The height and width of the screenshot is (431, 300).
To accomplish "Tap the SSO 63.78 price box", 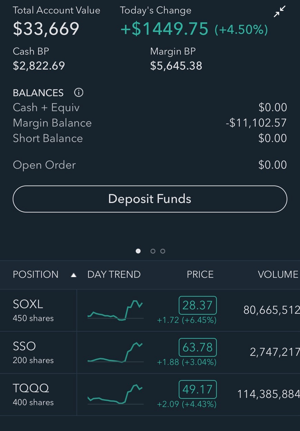I will pyautogui.click(x=198, y=347).
